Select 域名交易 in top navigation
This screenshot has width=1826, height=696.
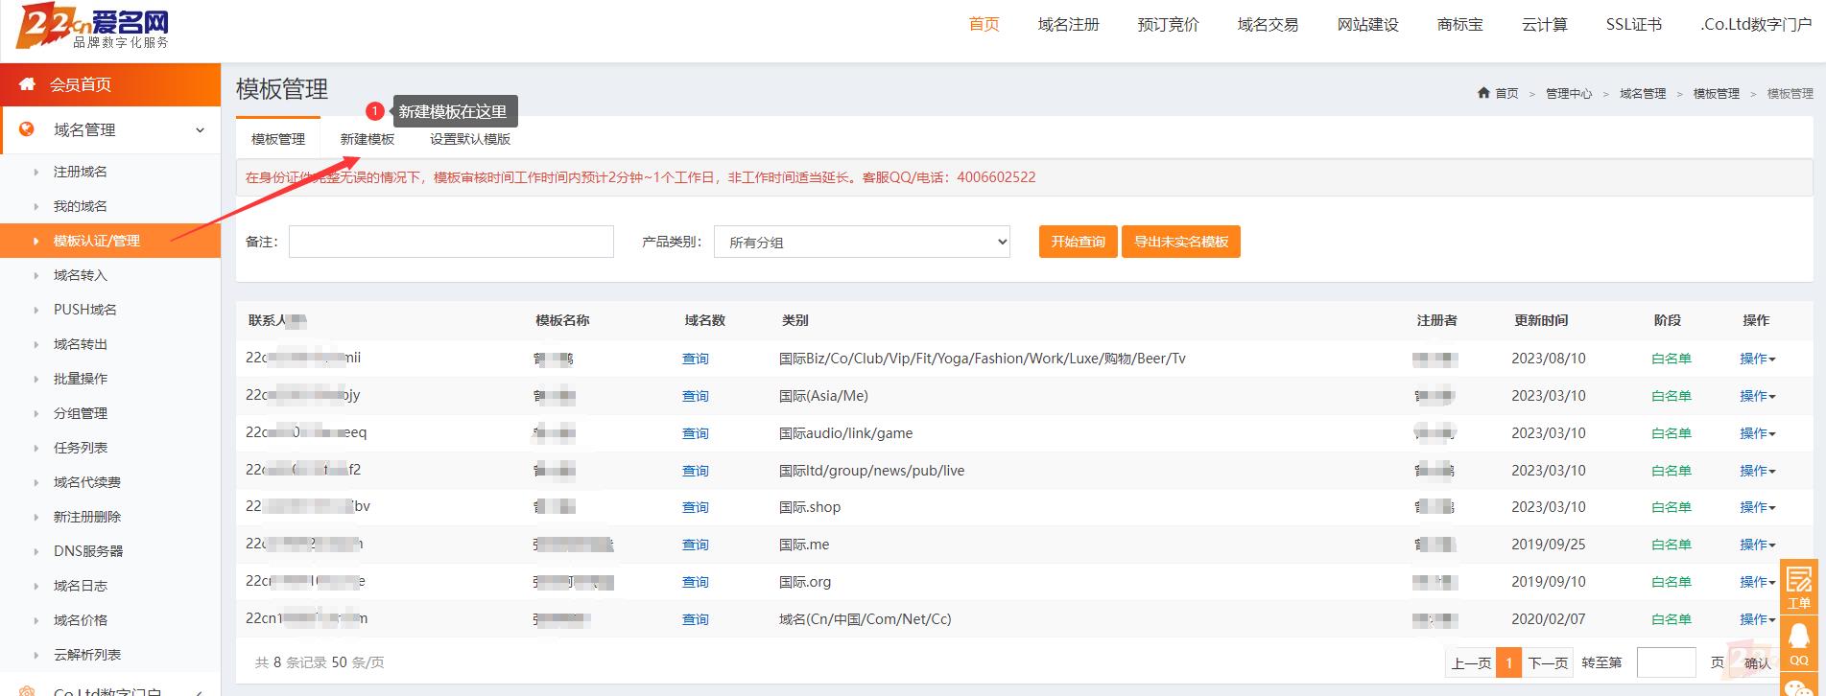point(1268,25)
